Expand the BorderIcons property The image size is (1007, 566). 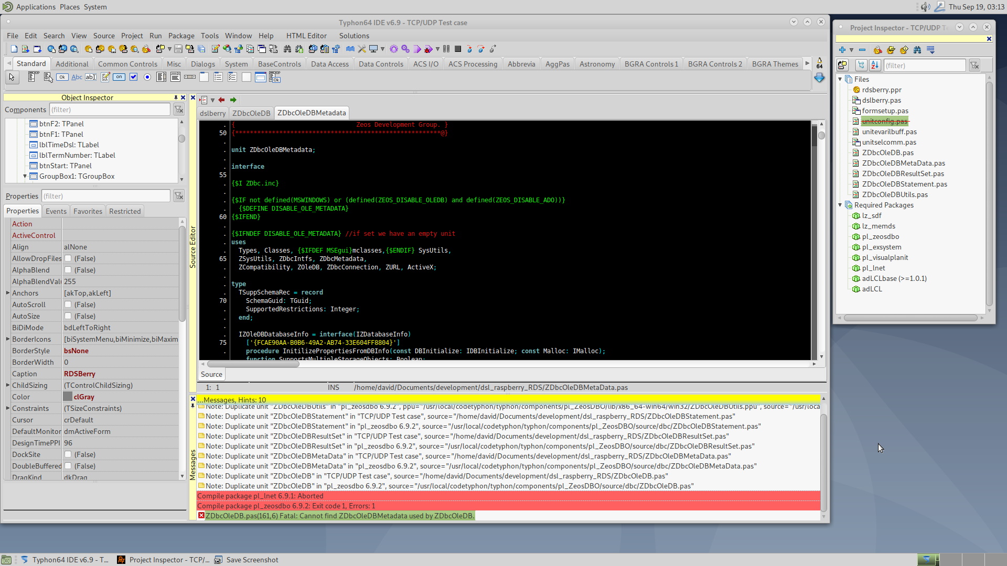(x=8, y=339)
